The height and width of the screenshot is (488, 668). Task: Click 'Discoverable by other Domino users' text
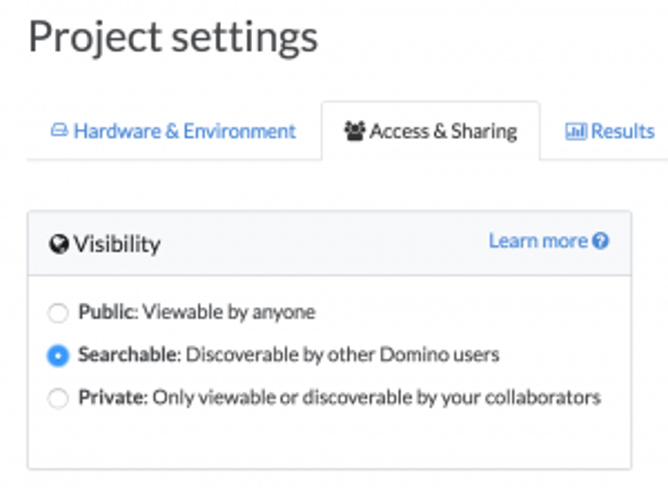coord(342,355)
